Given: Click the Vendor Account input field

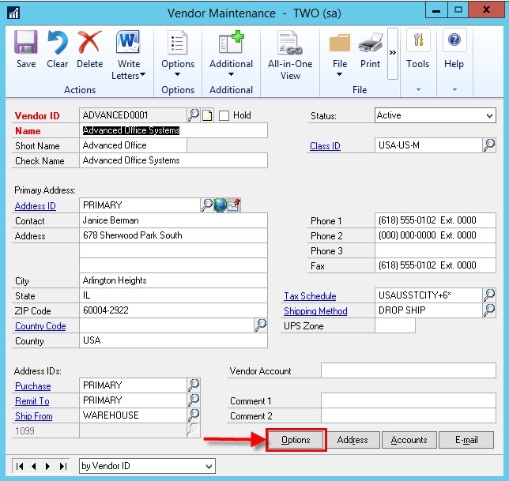Looking at the screenshot, I should [x=409, y=370].
